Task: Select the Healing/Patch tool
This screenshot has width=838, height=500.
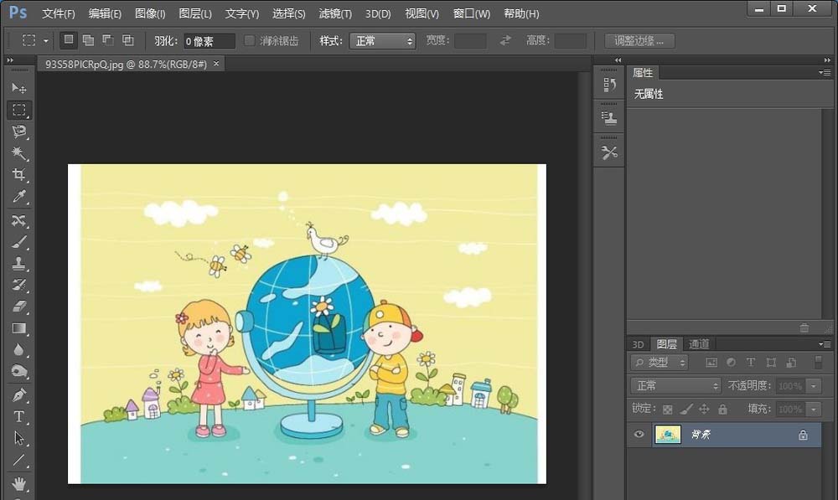Action: 19,220
